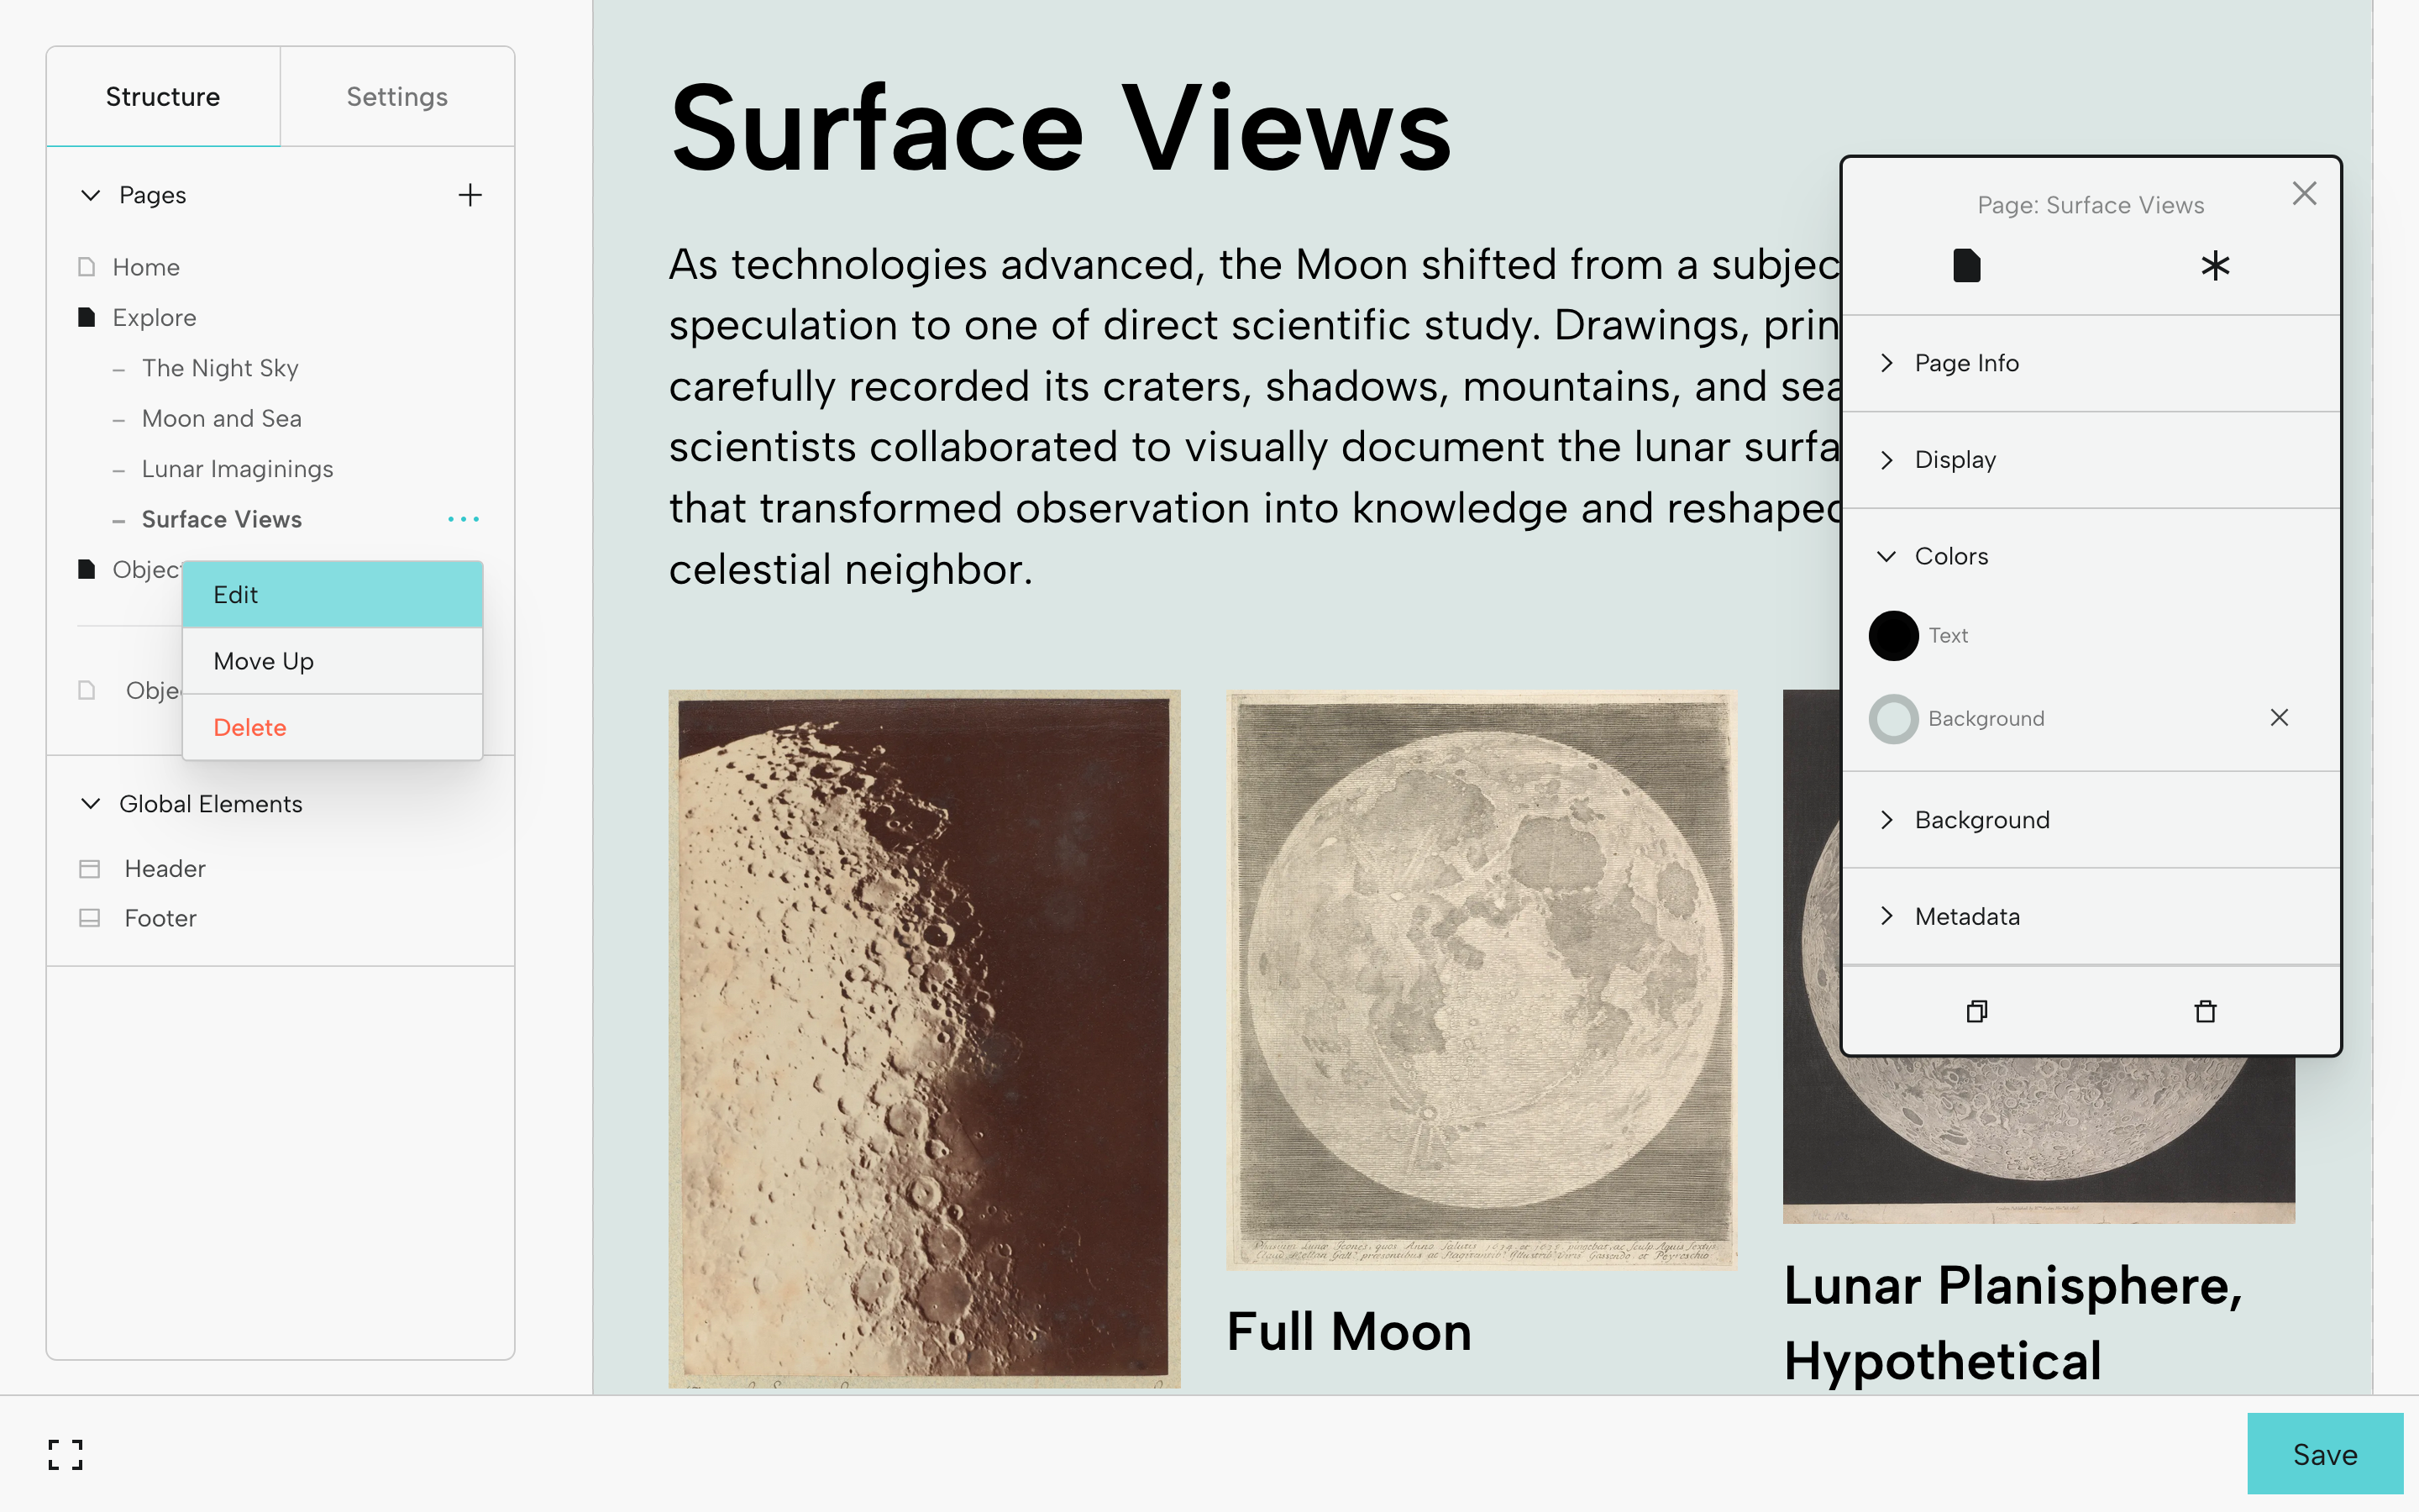Click the Page: Surface Views panel title
The image size is (2419, 1512).
[2090, 205]
